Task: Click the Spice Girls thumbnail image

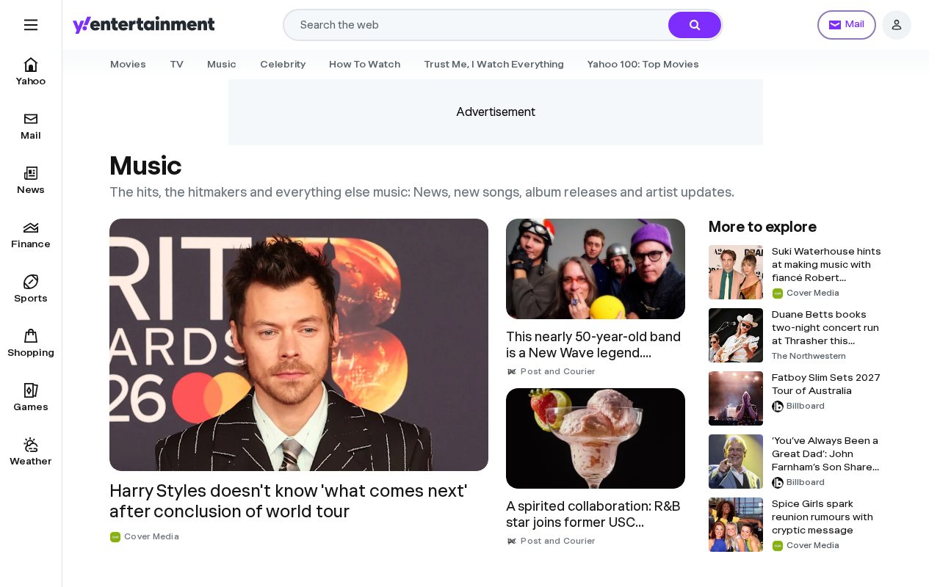Action: (x=736, y=525)
